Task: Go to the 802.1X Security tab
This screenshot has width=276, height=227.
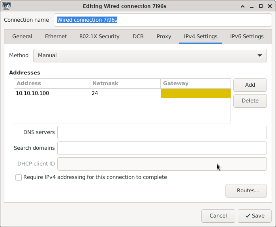Action: click(x=99, y=36)
